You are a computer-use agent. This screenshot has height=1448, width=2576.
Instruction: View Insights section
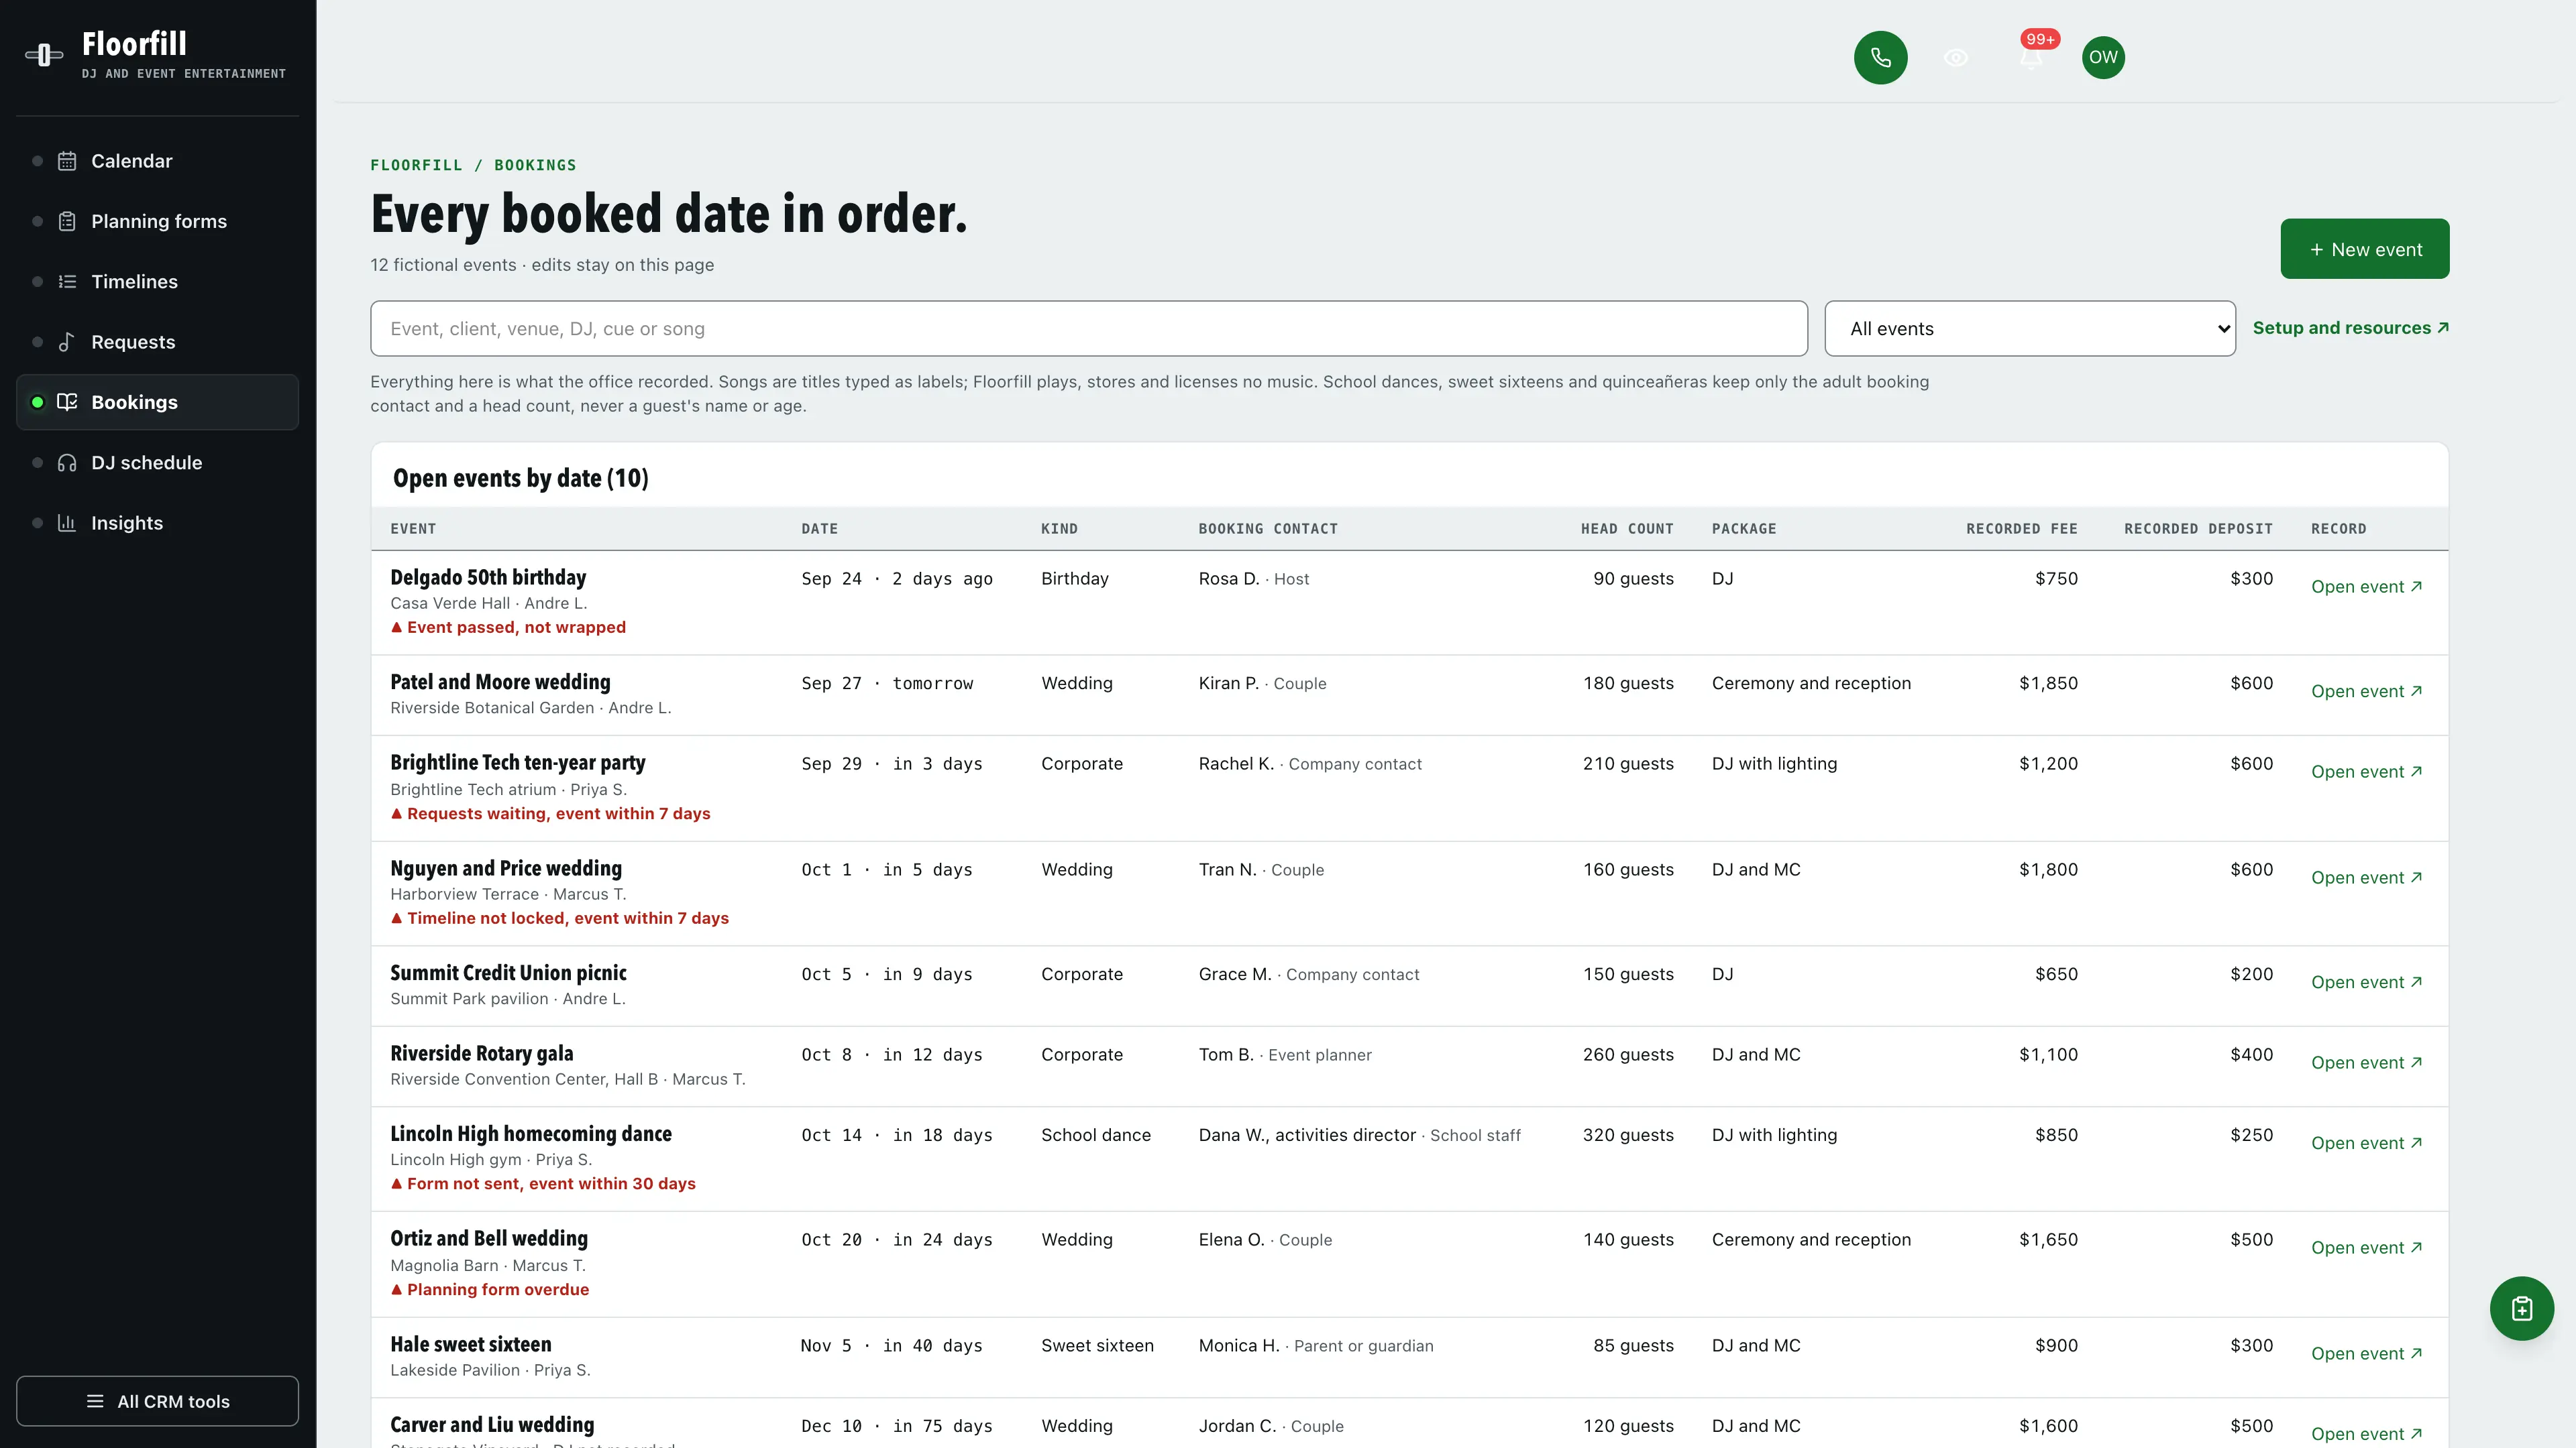157,523
